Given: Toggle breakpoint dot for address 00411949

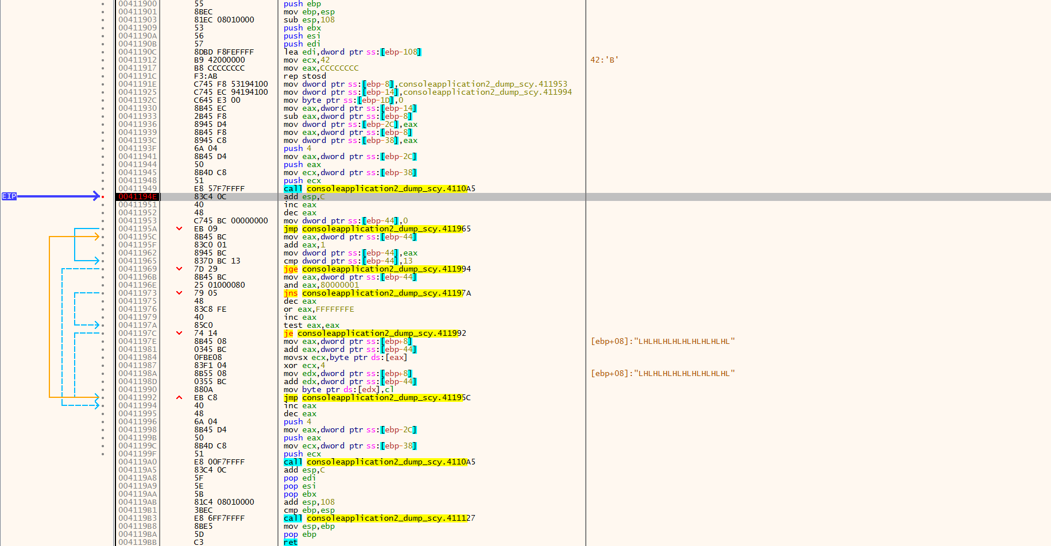Looking at the screenshot, I should 103,188.
